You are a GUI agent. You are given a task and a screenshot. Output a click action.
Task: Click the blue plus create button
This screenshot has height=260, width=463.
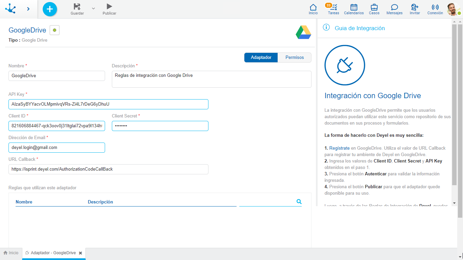(x=50, y=9)
